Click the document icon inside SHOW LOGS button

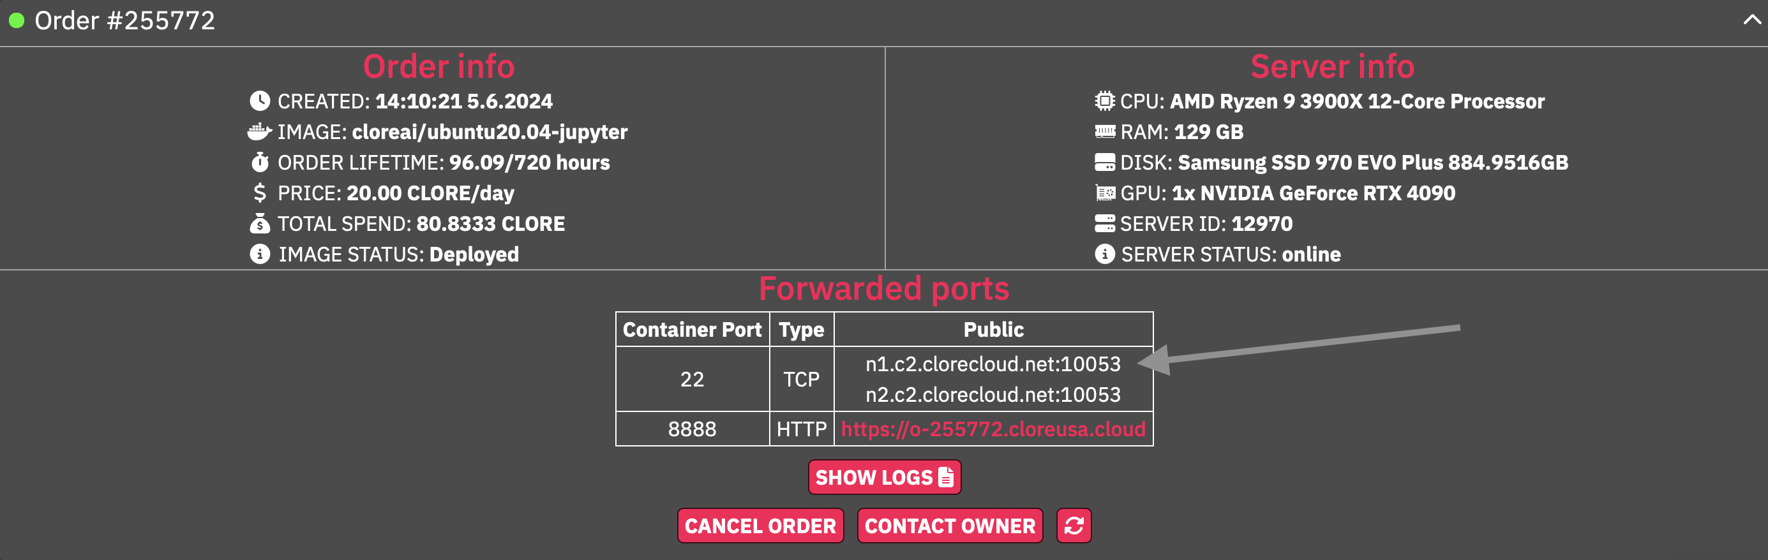coord(946,476)
